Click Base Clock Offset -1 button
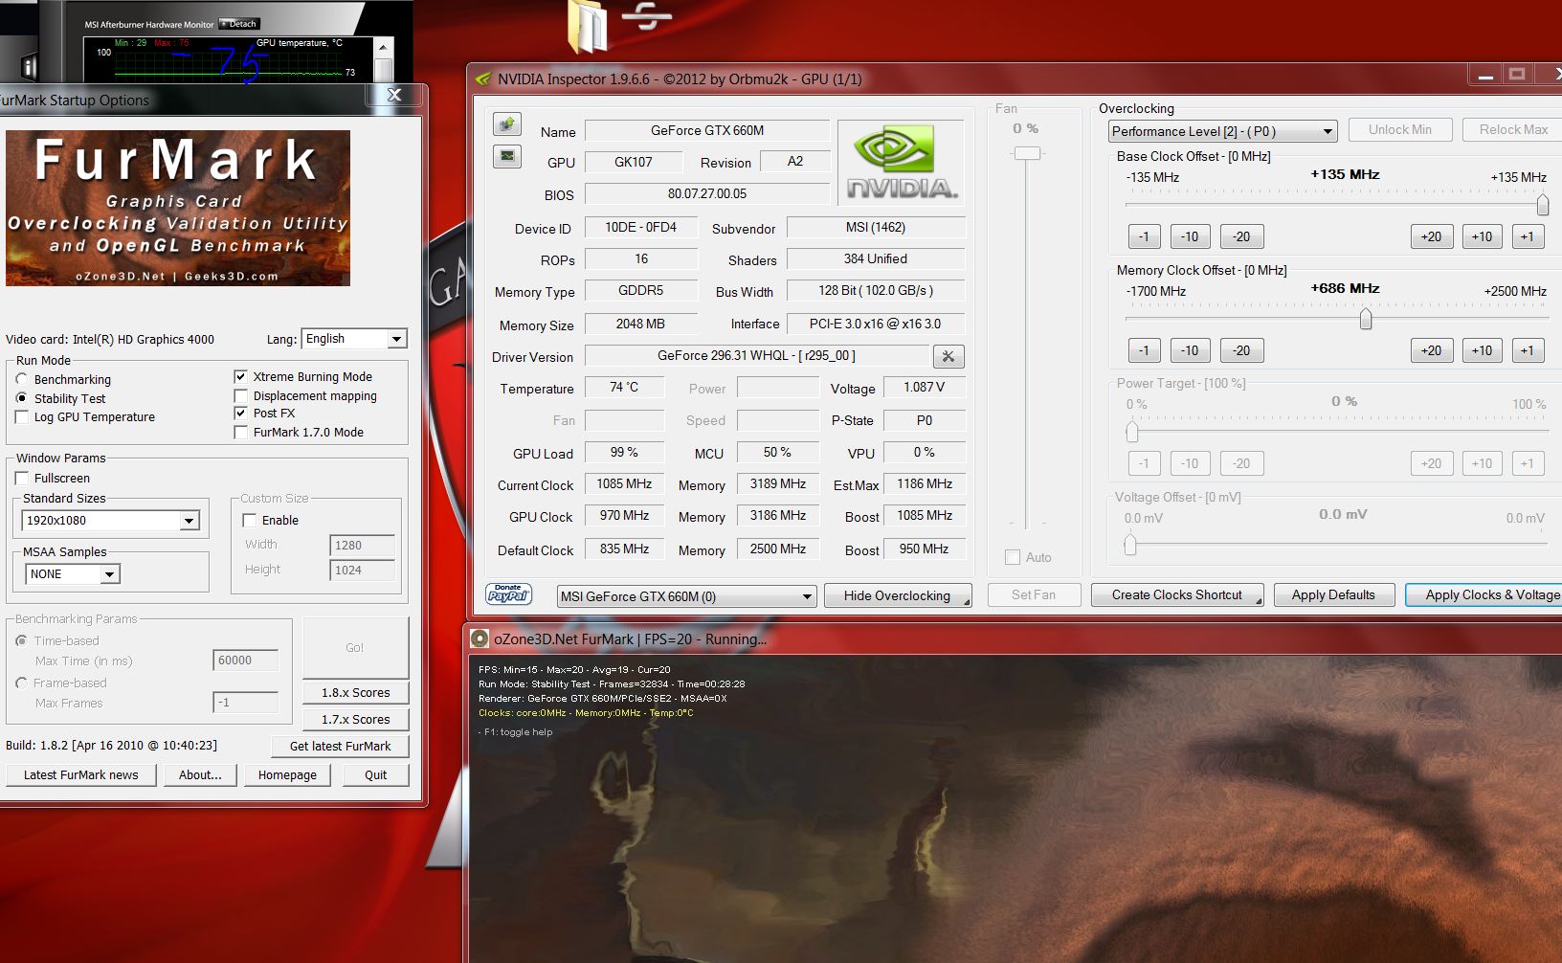Image resolution: width=1562 pixels, height=963 pixels. (x=1145, y=236)
